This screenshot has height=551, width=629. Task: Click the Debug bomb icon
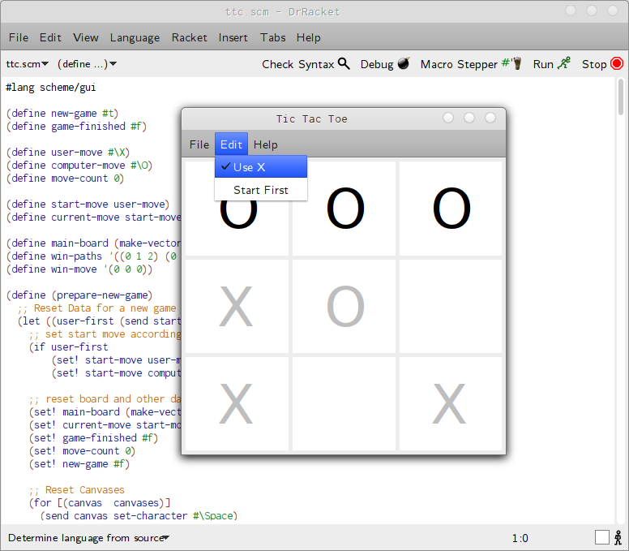pos(404,63)
